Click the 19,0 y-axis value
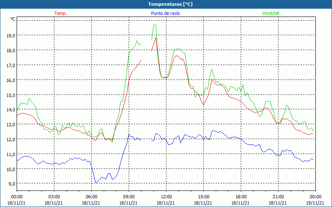The width and height of the screenshot is (332, 207). click(11, 36)
